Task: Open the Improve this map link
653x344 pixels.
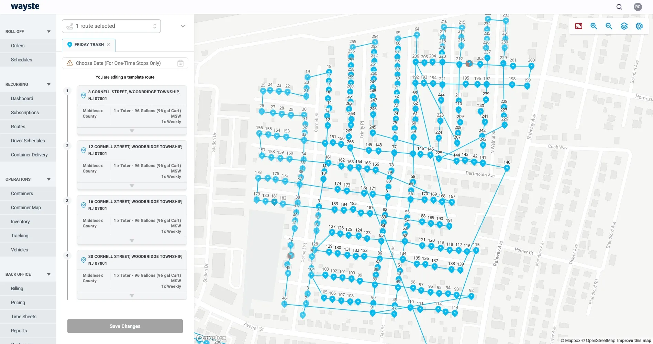Action: (x=634, y=341)
